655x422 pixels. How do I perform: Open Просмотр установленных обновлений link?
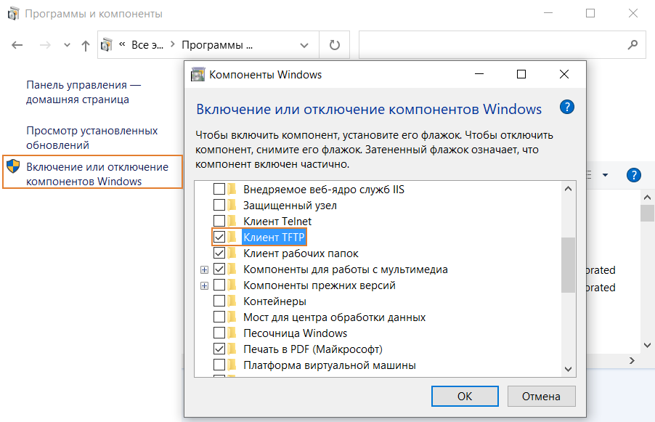(x=91, y=138)
